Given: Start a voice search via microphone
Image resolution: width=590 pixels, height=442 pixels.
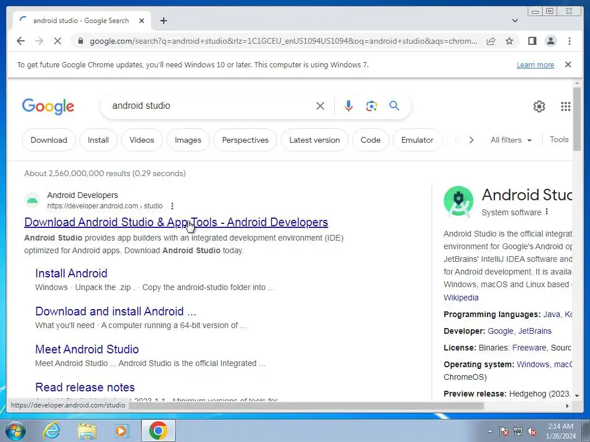Looking at the screenshot, I should pos(349,106).
